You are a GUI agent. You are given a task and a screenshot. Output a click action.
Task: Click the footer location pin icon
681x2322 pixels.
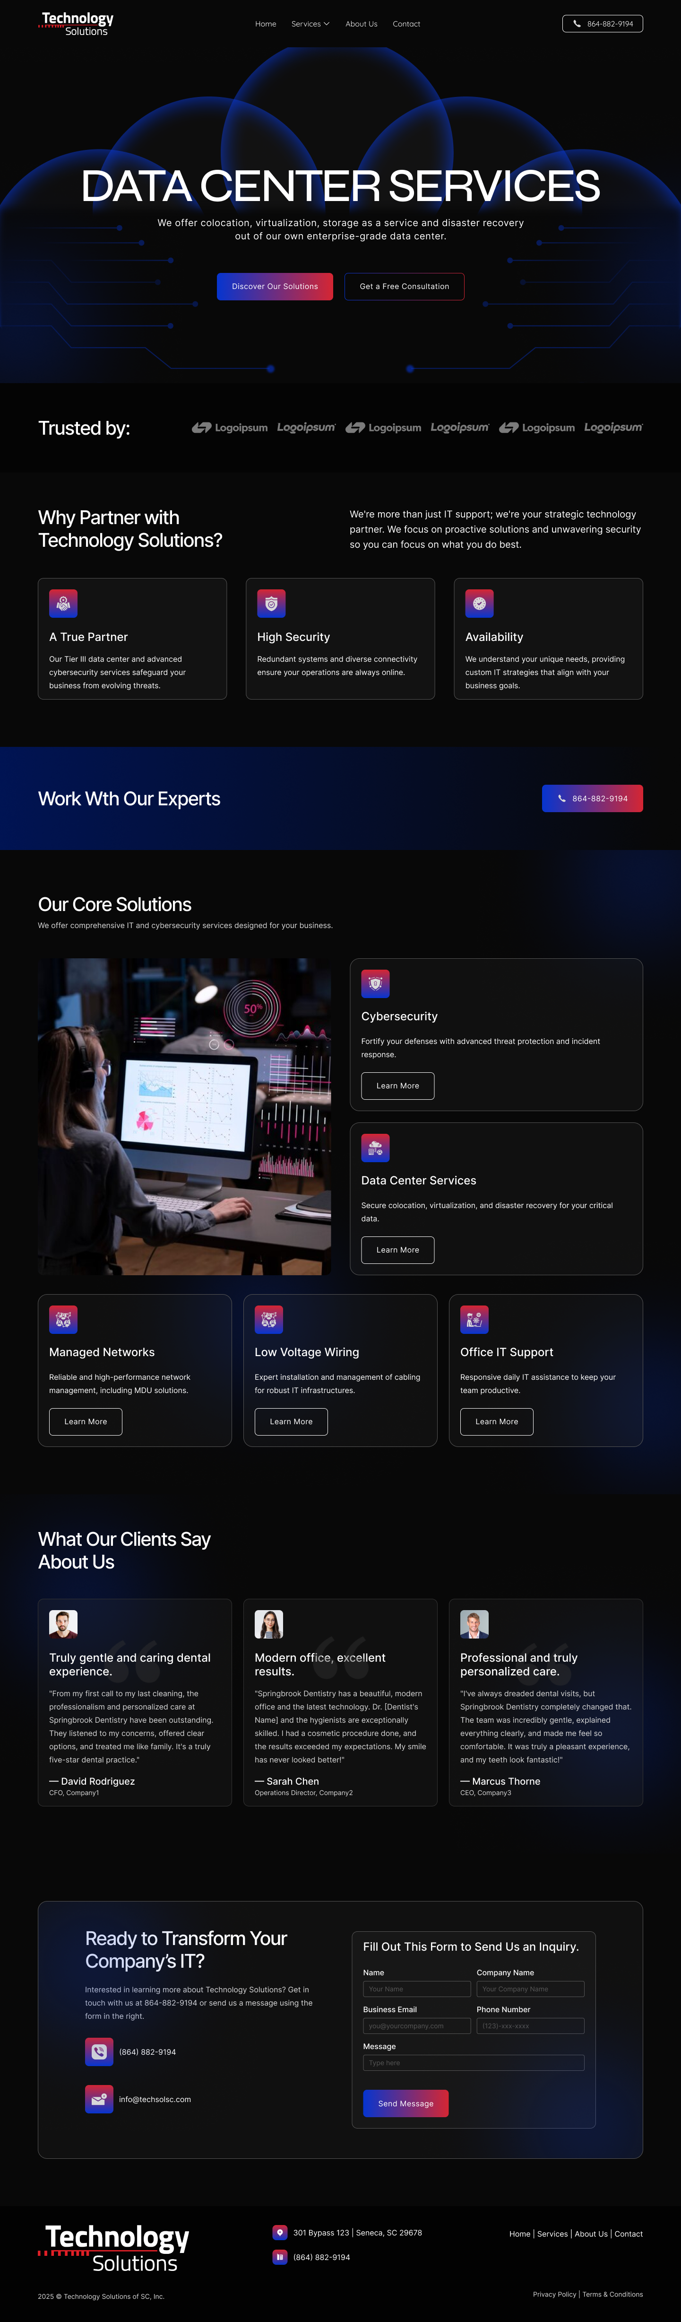pos(280,2233)
